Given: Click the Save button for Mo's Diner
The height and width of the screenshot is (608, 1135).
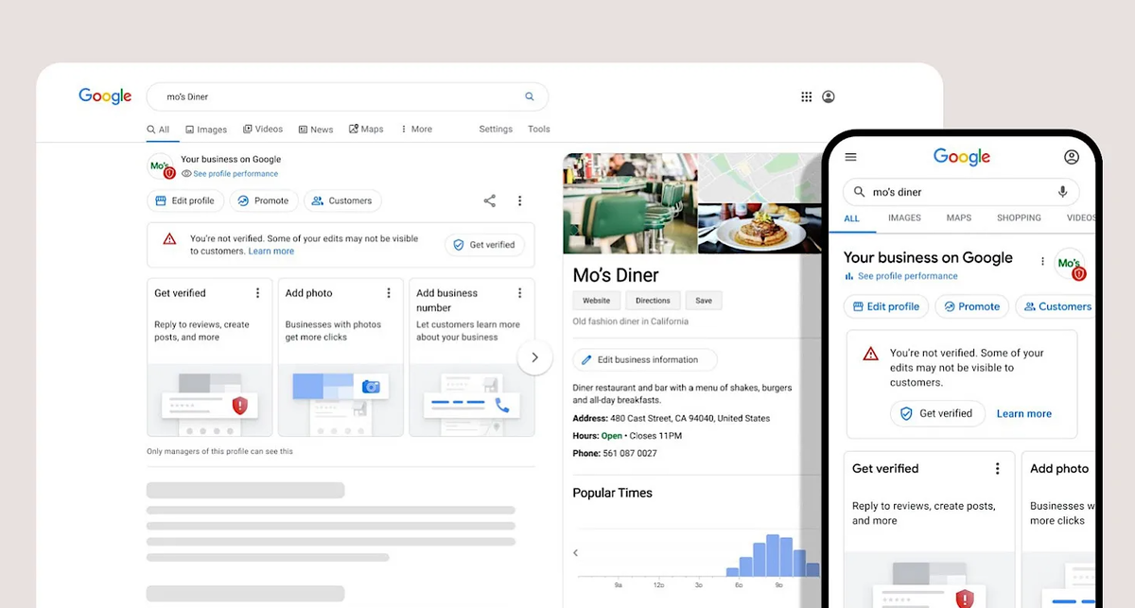Looking at the screenshot, I should tap(704, 301).
